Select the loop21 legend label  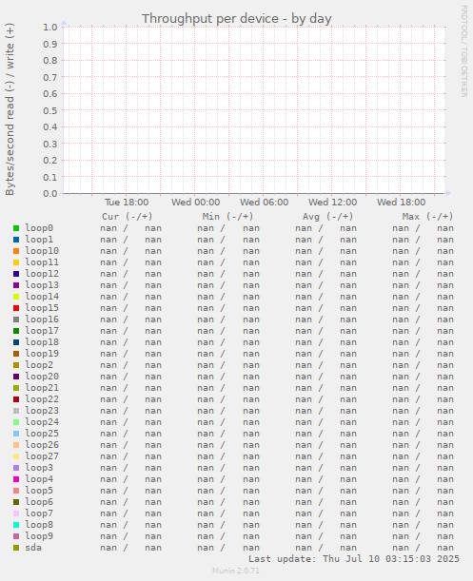click(42, 388)
